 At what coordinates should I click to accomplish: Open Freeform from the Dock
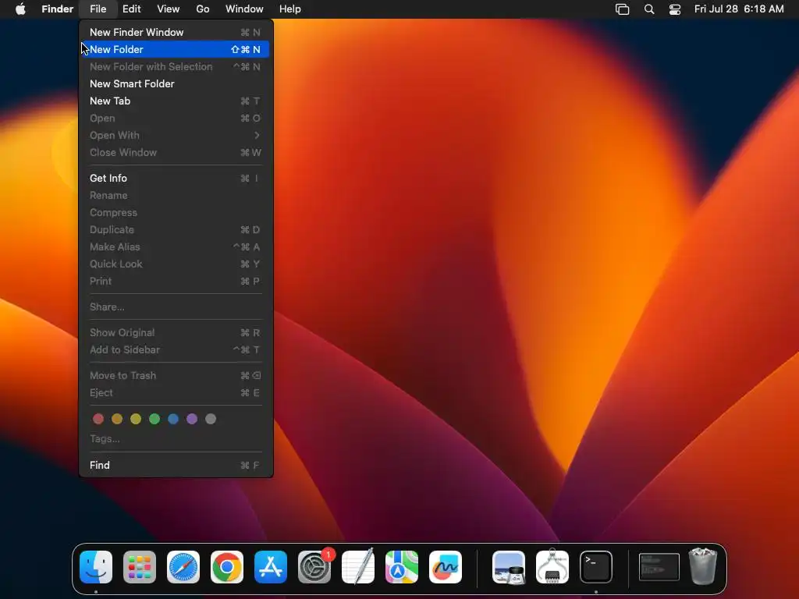point(446,567)
